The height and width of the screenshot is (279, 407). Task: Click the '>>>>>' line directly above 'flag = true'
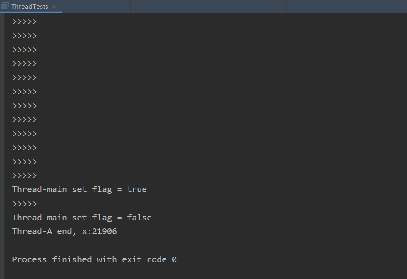click(25, 176)
